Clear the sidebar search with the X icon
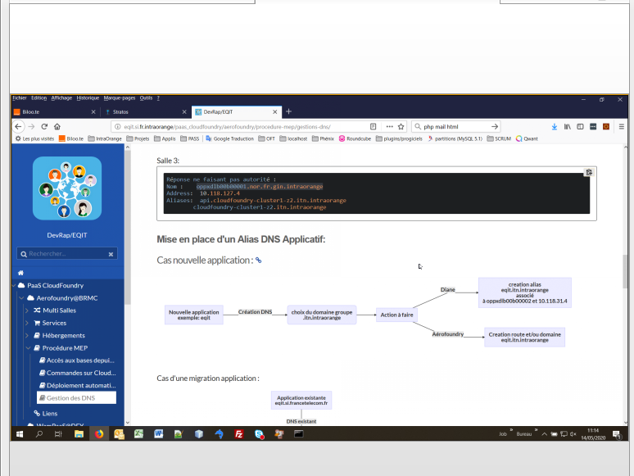Screen dimensions: 634x476 coord(111,255)
